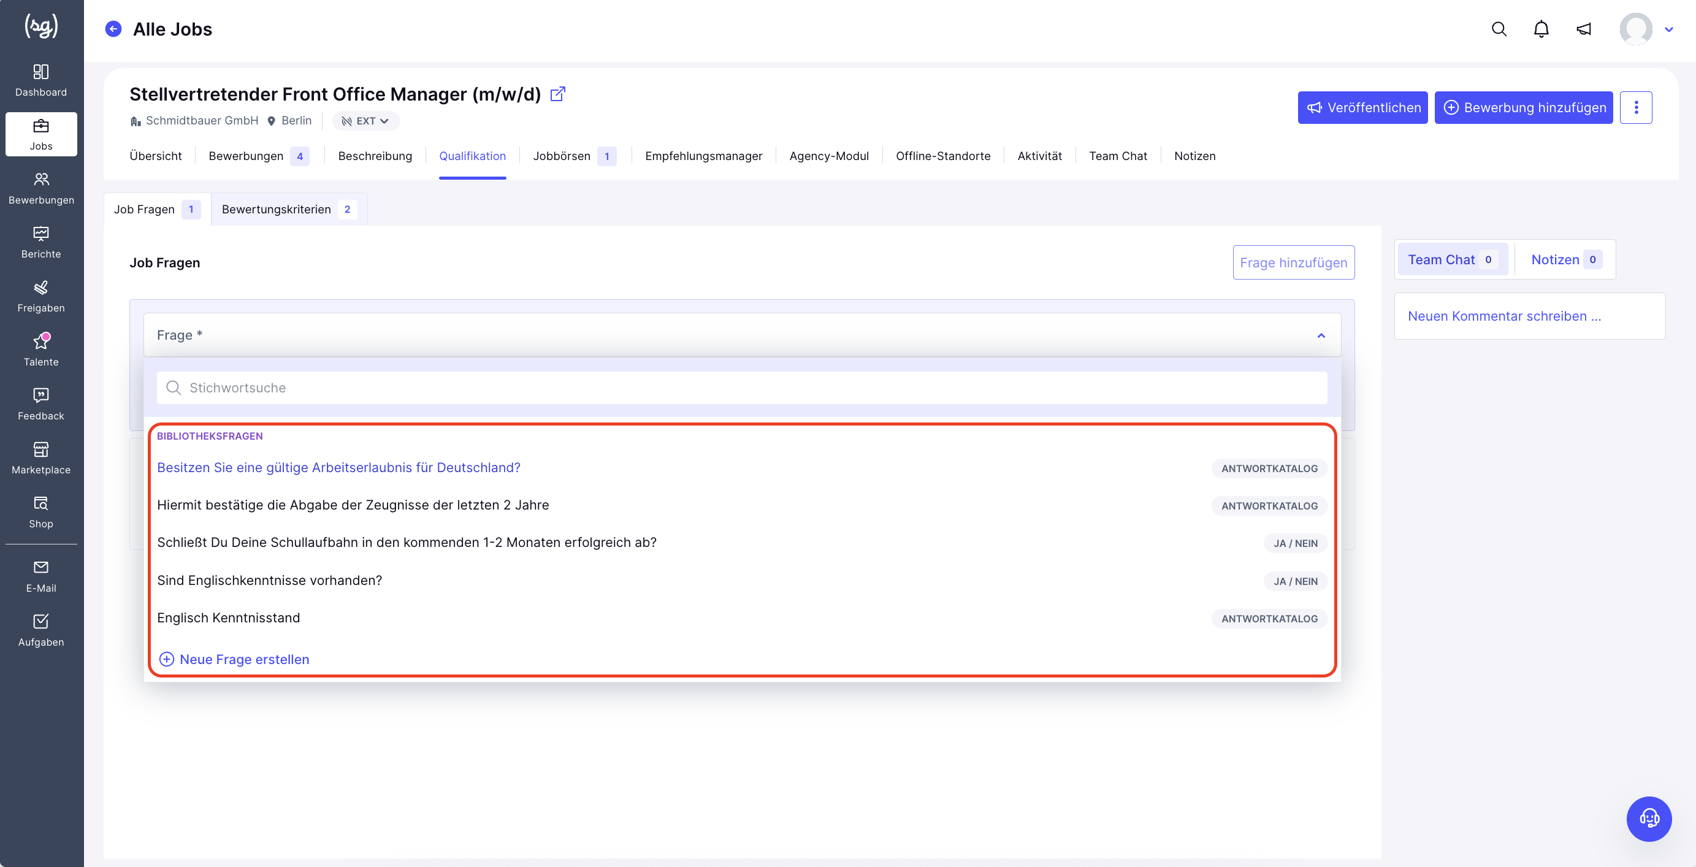Select Notizen in the side panel
Image resolution: width=1696 pixels, height=867 pixels.
coord(1565,259)
